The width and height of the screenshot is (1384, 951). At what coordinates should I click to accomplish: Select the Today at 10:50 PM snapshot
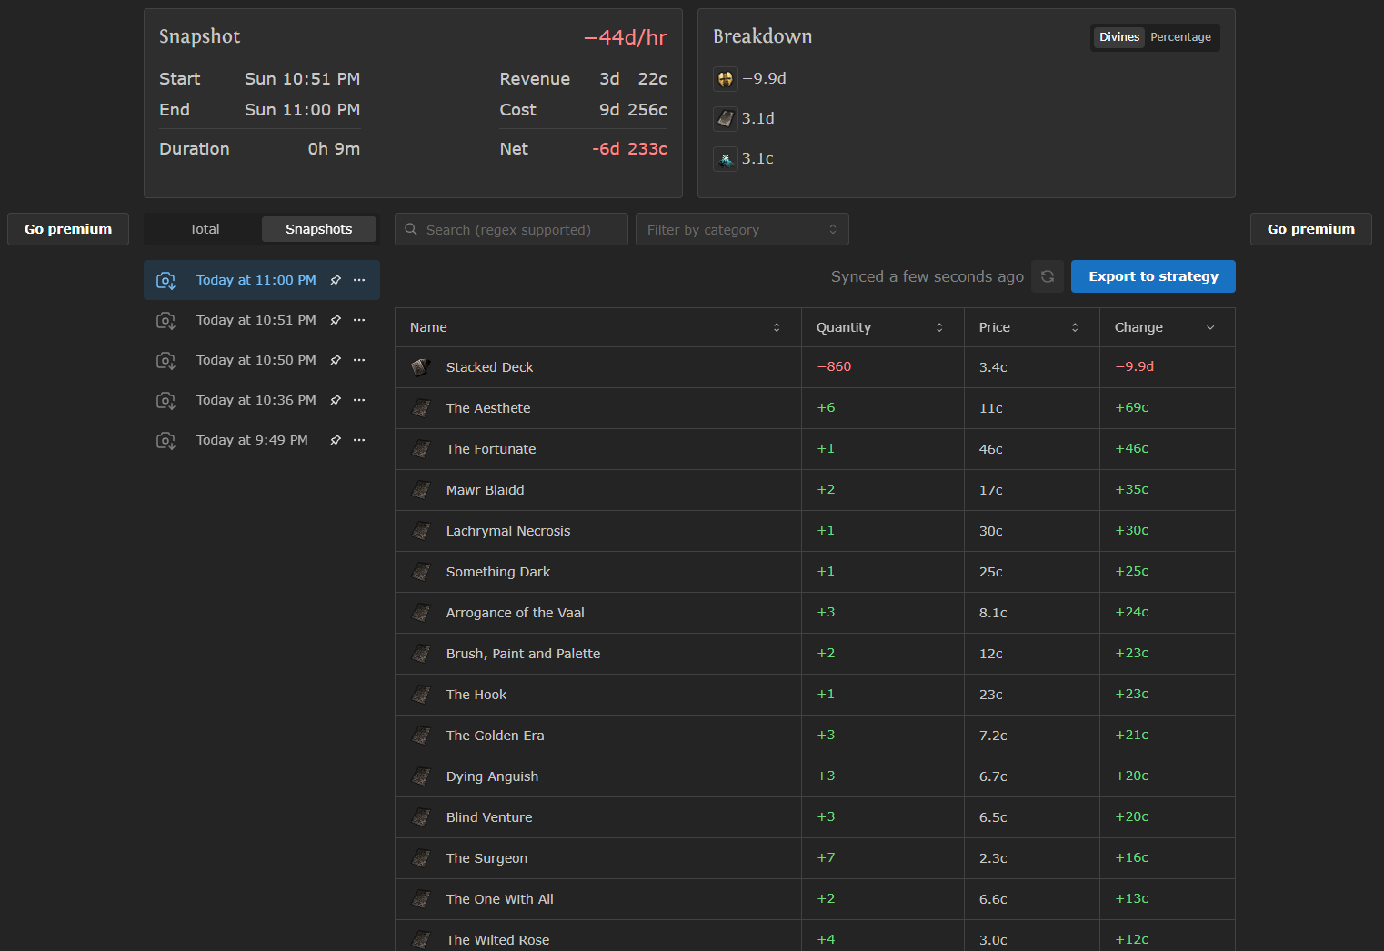(256, 360)
